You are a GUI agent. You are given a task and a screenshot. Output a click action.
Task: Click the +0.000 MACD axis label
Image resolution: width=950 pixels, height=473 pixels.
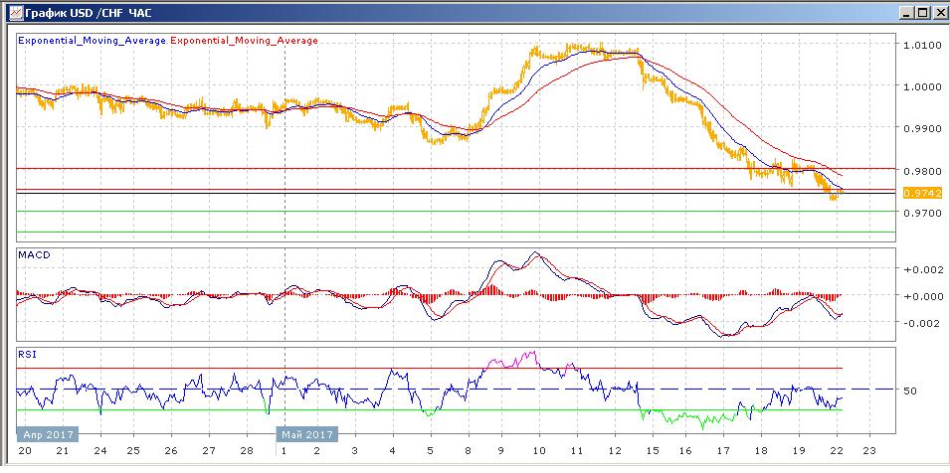pyautogui.click(x=923, y=296)
